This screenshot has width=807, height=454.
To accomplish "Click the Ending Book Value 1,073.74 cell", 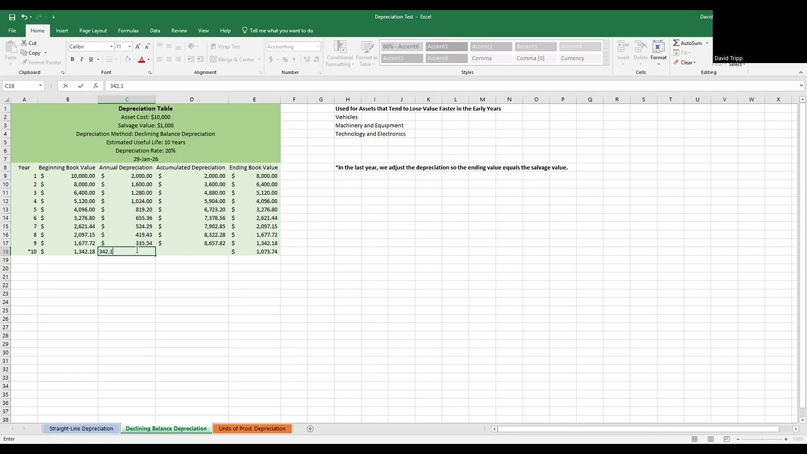I will coord(255,252).
